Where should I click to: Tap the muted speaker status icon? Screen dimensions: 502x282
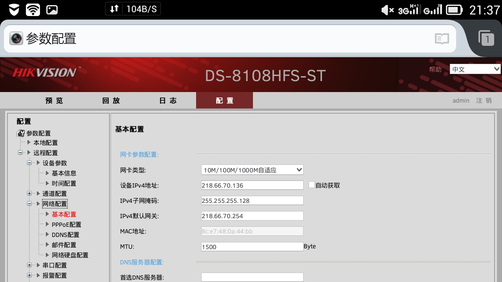(387, 10)
